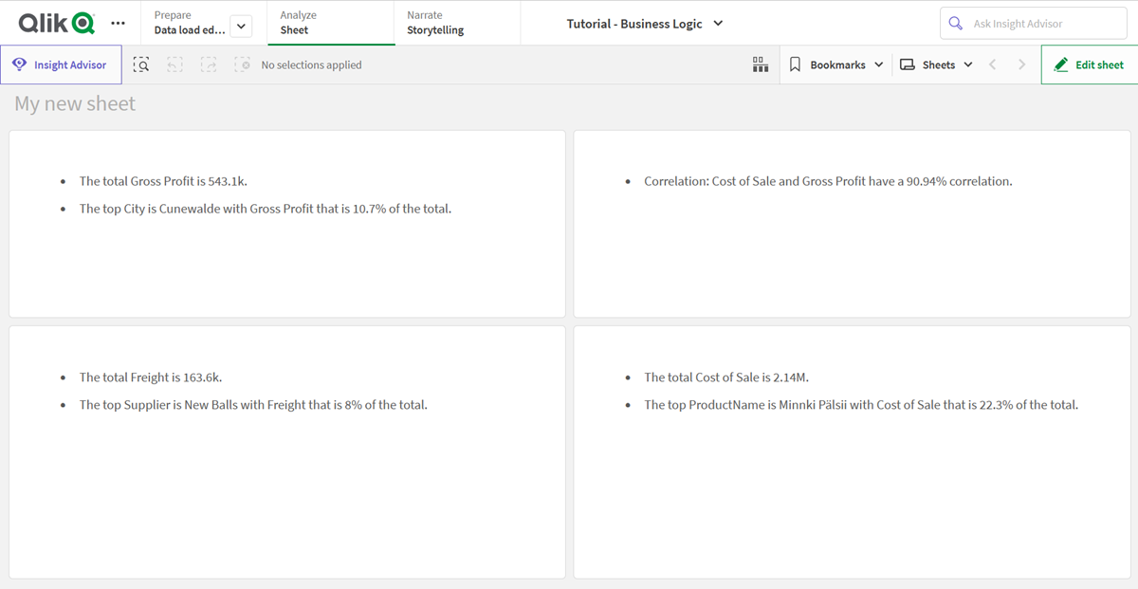Switch to the Narrate Storytelling tab
Image resolution: width=1138 pixels, height=589 pixels.
456,23
